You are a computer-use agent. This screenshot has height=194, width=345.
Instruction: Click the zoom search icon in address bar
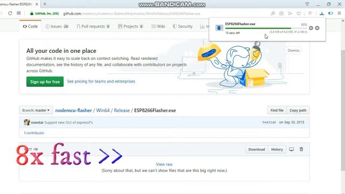[273, 13]
